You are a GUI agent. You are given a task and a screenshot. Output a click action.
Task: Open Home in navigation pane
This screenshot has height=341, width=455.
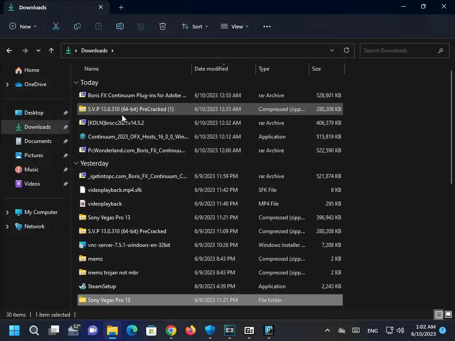click(x=32, y=70)
